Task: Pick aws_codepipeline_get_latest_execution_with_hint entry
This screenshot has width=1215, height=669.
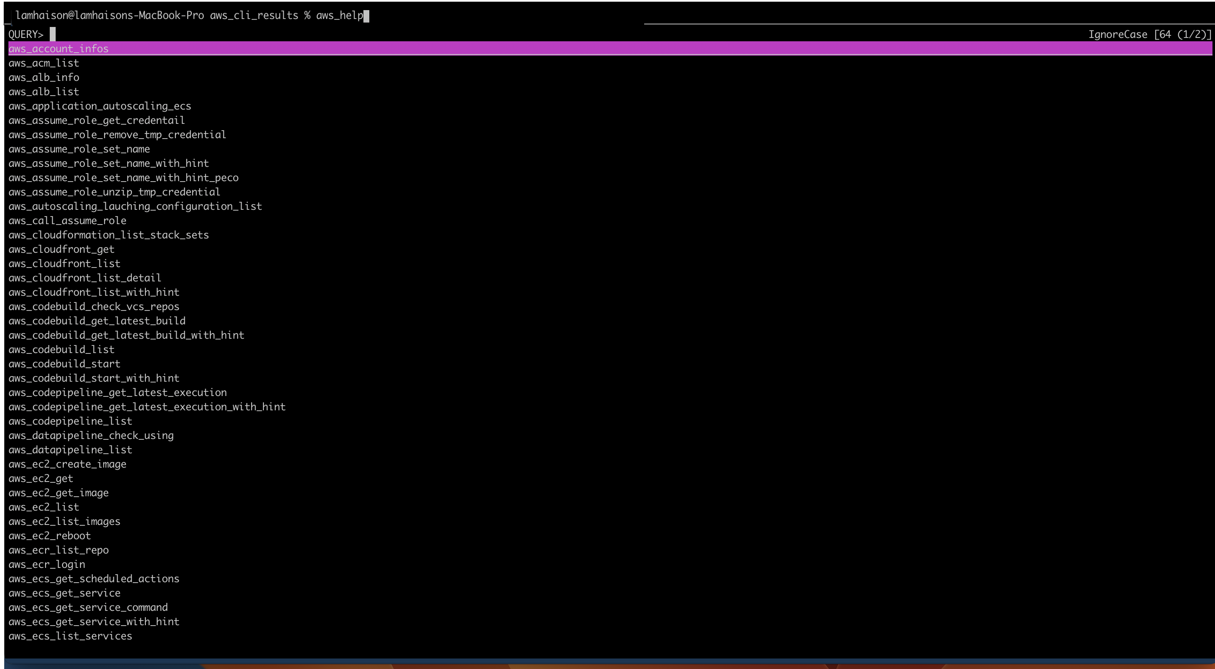Action: click(147, 407)
